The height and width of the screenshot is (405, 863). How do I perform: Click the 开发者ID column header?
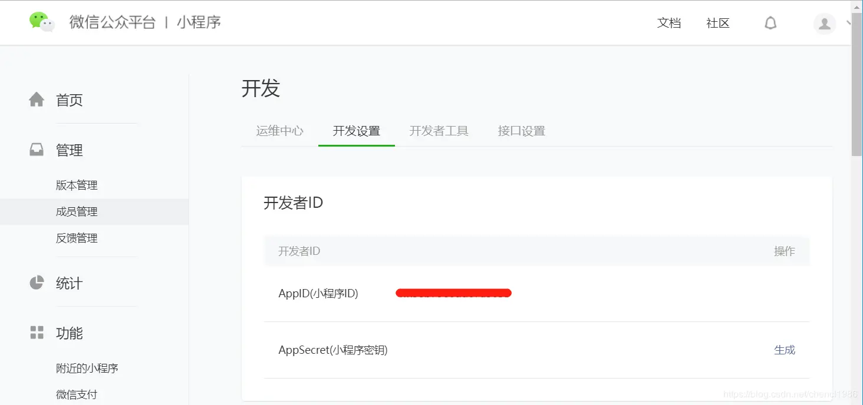[x=299, y=251]
